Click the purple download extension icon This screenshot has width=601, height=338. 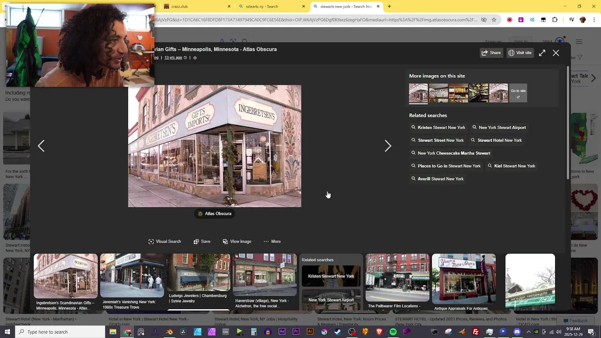[x=521, y=20]
